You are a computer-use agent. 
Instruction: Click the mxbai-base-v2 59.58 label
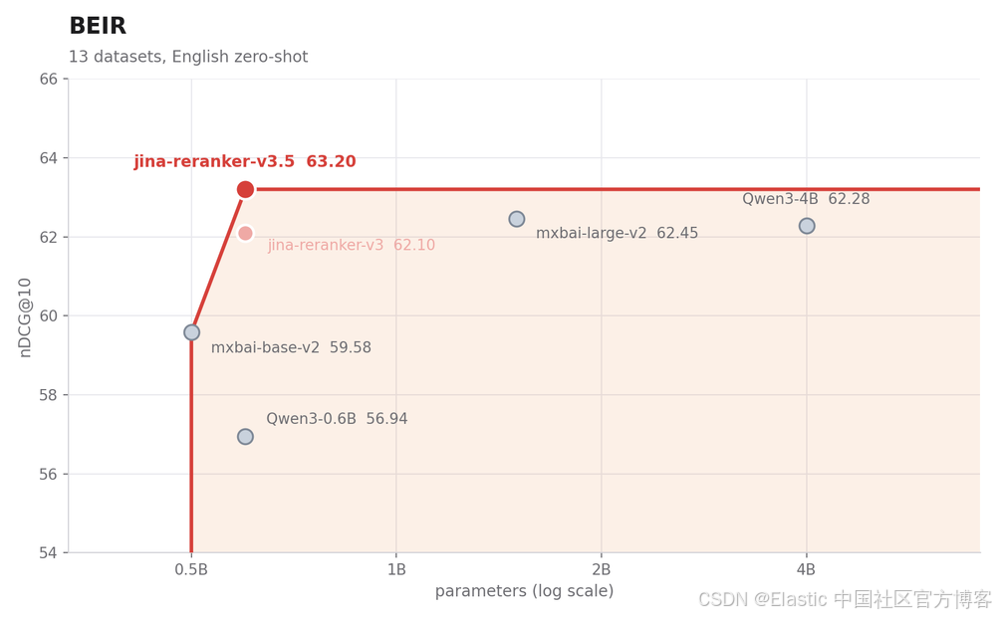(291, 348)
